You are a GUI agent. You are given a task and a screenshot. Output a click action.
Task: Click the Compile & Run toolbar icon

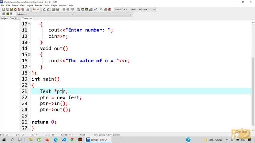[x=86, y=10]
